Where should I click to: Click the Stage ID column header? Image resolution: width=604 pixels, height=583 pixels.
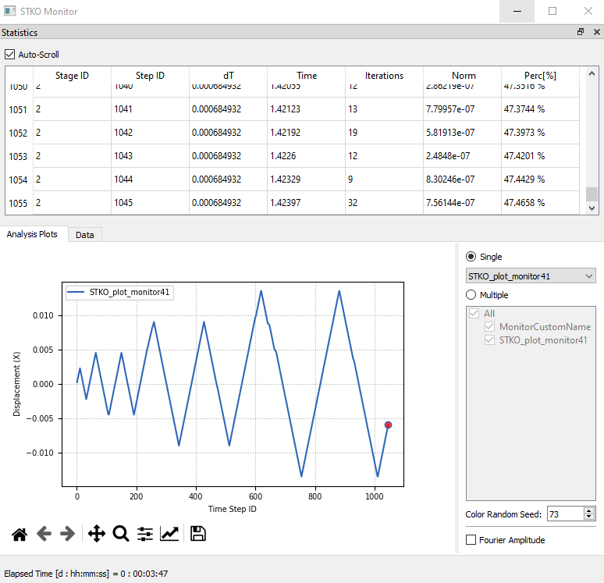[x=72, y=76]
